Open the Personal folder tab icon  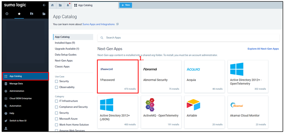tap(32, 14)
